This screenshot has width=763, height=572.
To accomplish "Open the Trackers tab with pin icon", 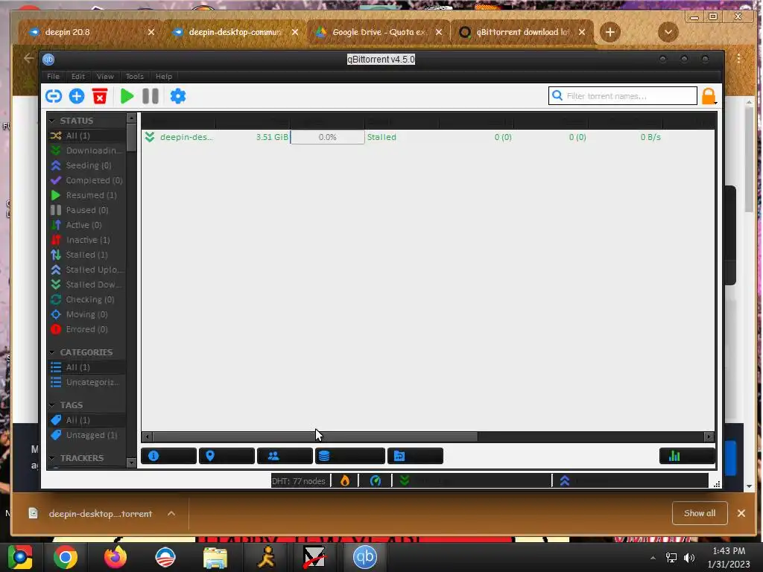I will pos(227,456).
